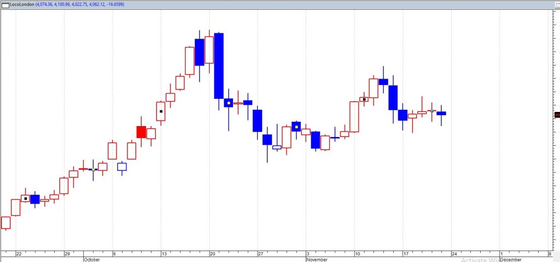560x262 pixels.
Task: Click the 24 date tick on the time axis
Action: click(x=454, y=254)
